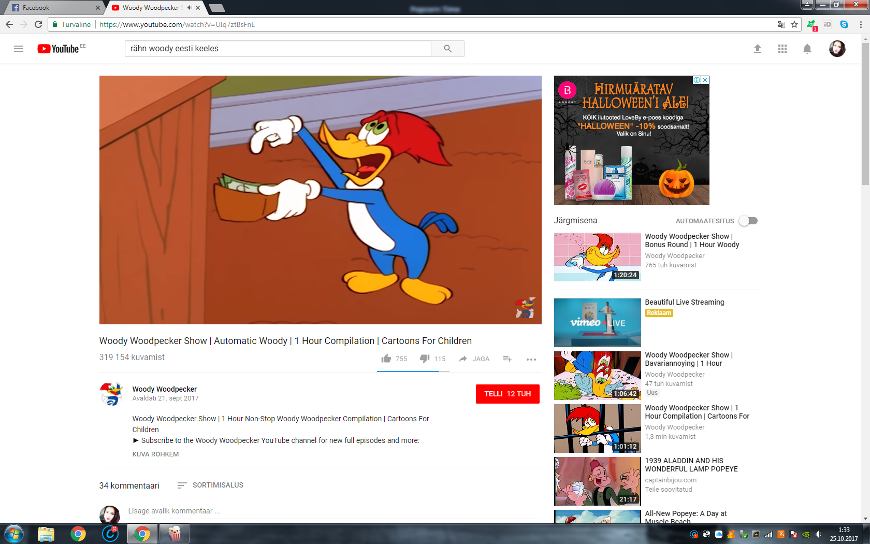This screenshot has height=544, width=870.
Task: Click the Woody Woodpecker channel avatar
Action: point(111,394)
